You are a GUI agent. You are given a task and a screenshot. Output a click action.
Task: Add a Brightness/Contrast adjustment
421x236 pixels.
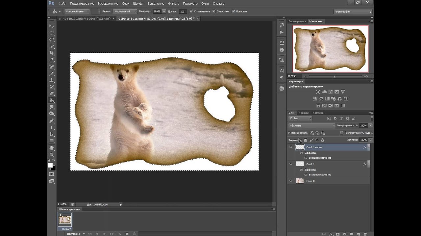click(x=318, y=92)
